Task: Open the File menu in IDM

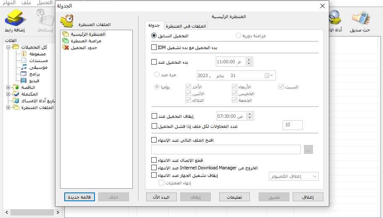Action: 26,3
